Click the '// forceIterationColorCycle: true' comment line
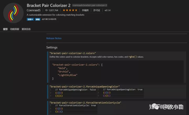The image size is (189, 115). pyautogui.click(x=76, y=106)
